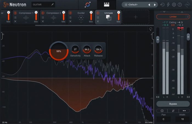Remove the Compressor 2 module
This screenshot has width=192, height=124.
[43, 21]
